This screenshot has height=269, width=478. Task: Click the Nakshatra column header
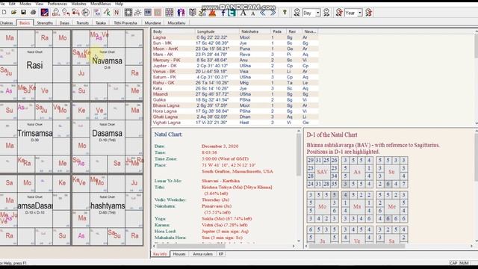pyautogui.click(x=255, y=31)
